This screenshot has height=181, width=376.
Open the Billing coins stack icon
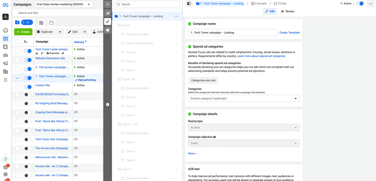[5, 71]
